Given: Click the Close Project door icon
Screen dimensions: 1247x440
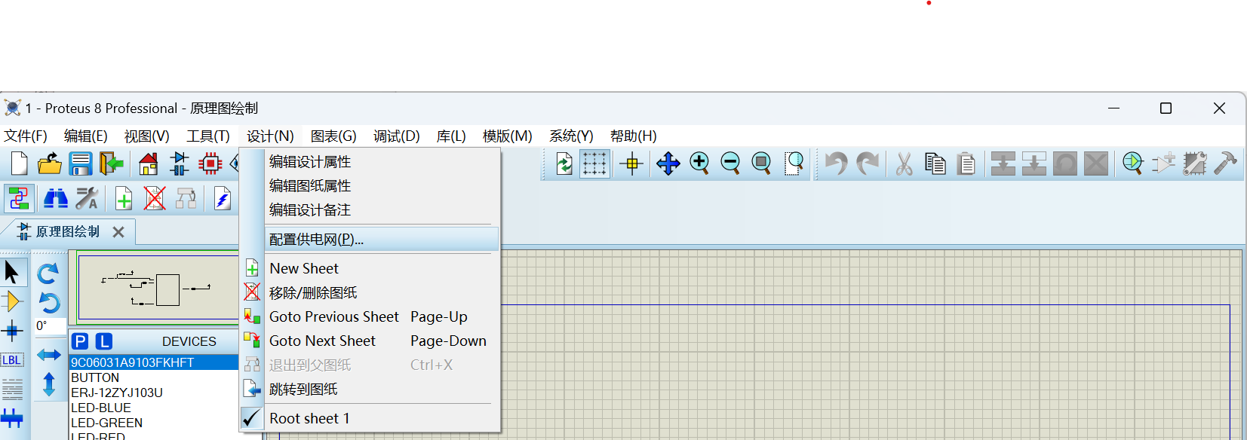Looking at the screenshot, I should click(112, 163).
